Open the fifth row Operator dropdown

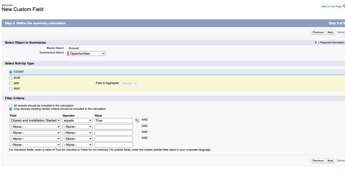[78, 145]
